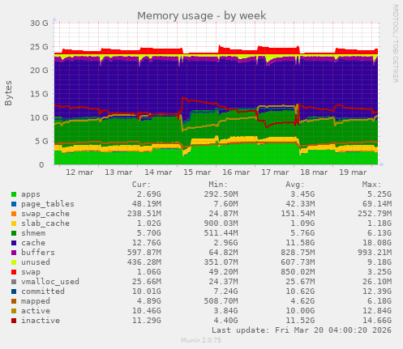Screen dimensions: 403x349
Task: Click the 'Avg:' column header
Action: tap(295, 185)
